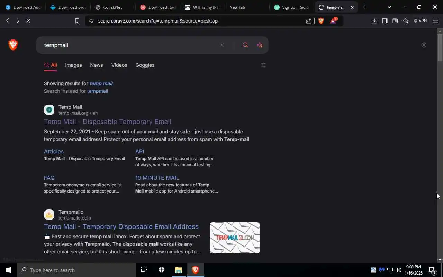Switch to the Videos results tab

119,65
